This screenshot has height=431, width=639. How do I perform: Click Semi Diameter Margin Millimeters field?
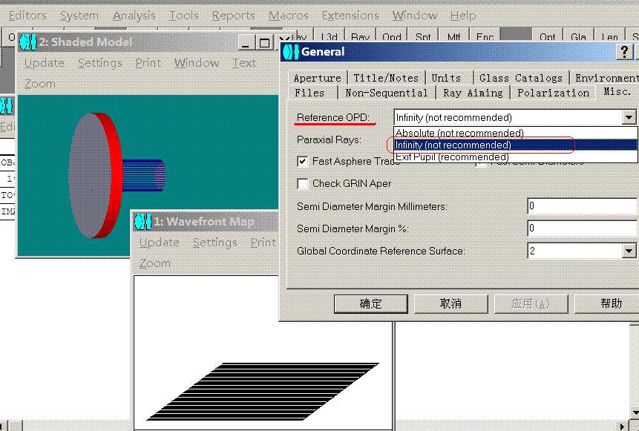[x=583, y=206]
